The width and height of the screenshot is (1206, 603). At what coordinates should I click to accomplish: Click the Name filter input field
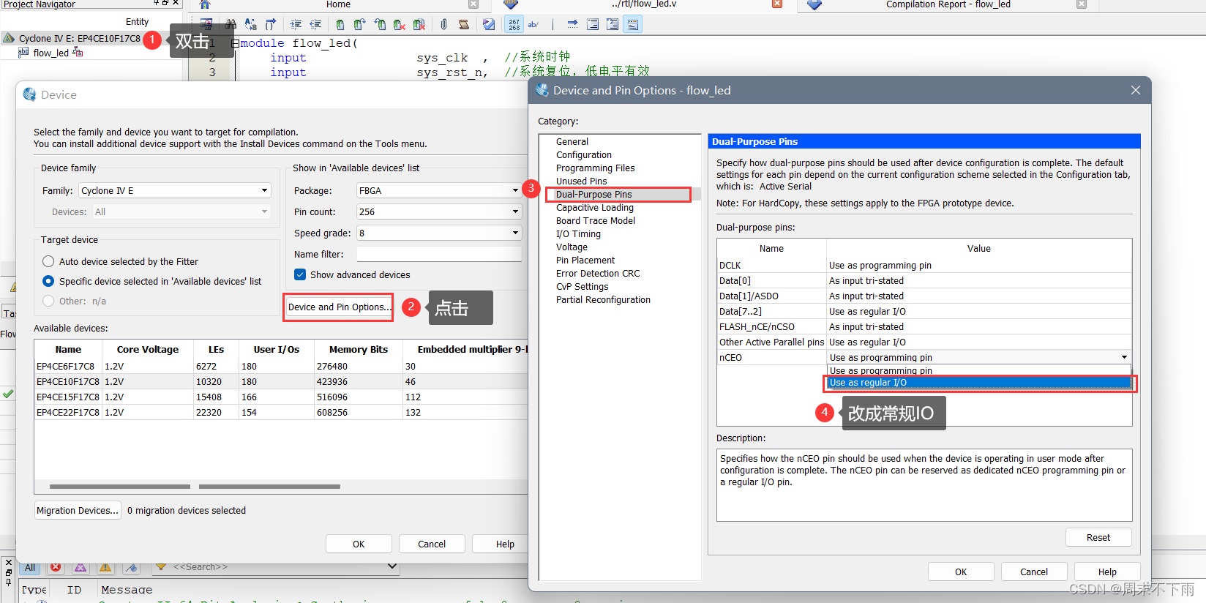(439, 254)
